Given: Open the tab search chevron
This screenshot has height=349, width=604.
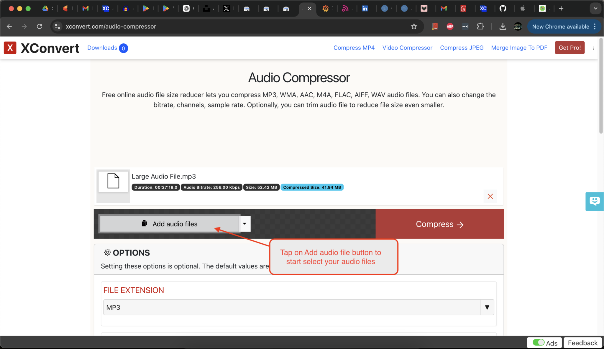Looking at the screenshot, I should click(x=595, y=8).
